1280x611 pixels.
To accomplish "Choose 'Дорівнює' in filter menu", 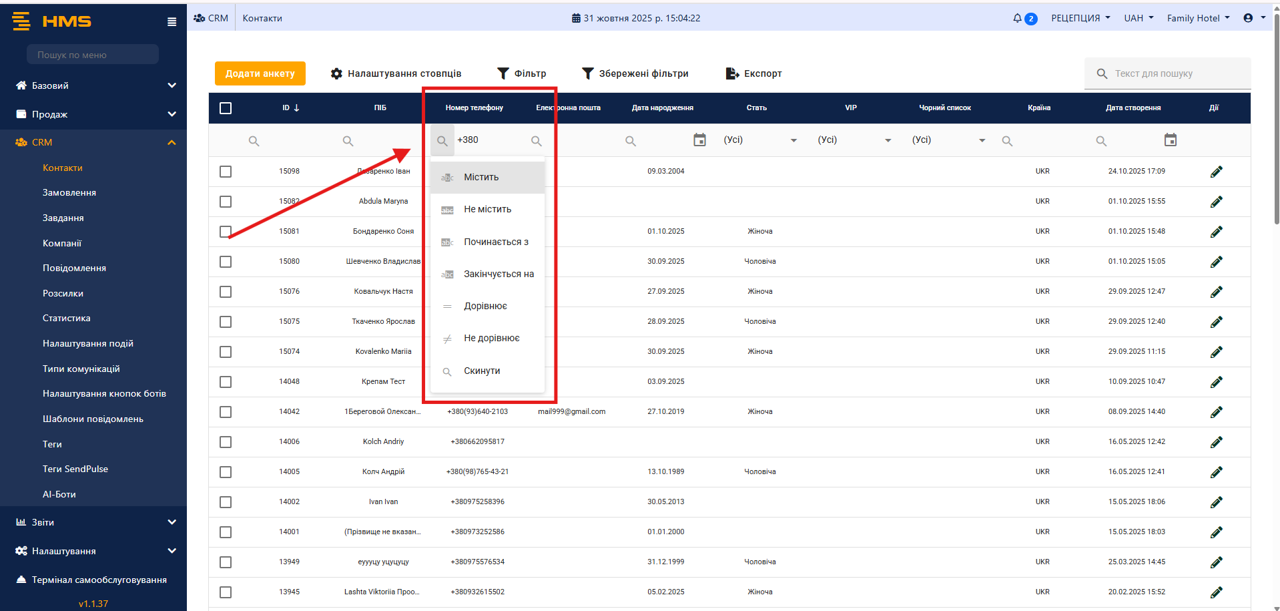I will pos(485,306).
